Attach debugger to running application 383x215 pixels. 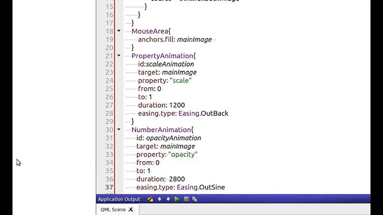[x=195, y=199]
